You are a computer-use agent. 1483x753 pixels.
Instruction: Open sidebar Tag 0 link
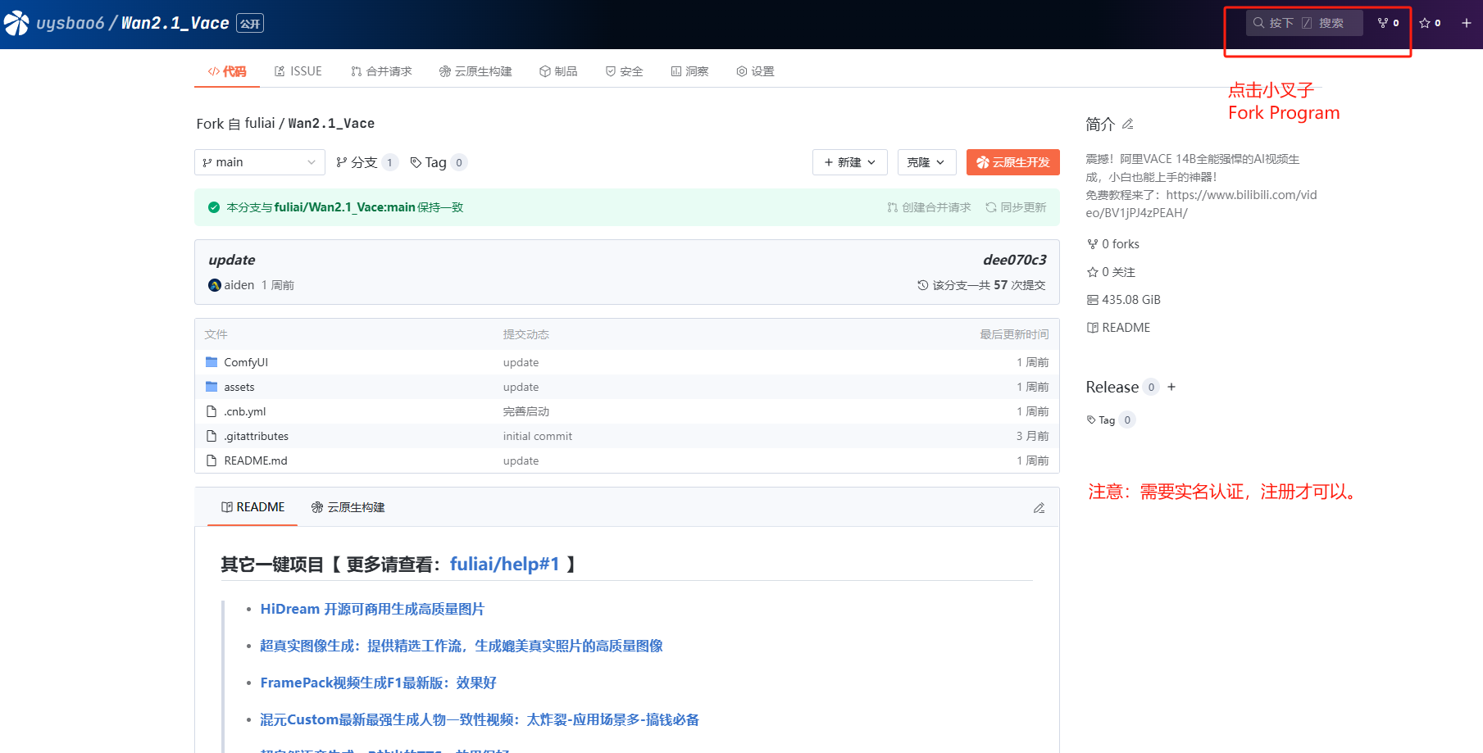click(x=1111, y=420)
